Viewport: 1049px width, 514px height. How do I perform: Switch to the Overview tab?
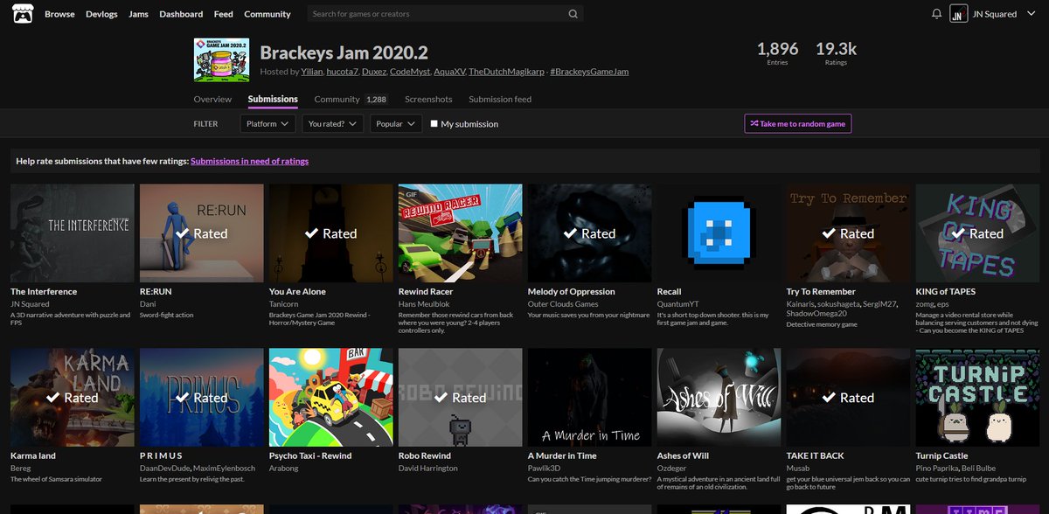[x=212, y=99]
